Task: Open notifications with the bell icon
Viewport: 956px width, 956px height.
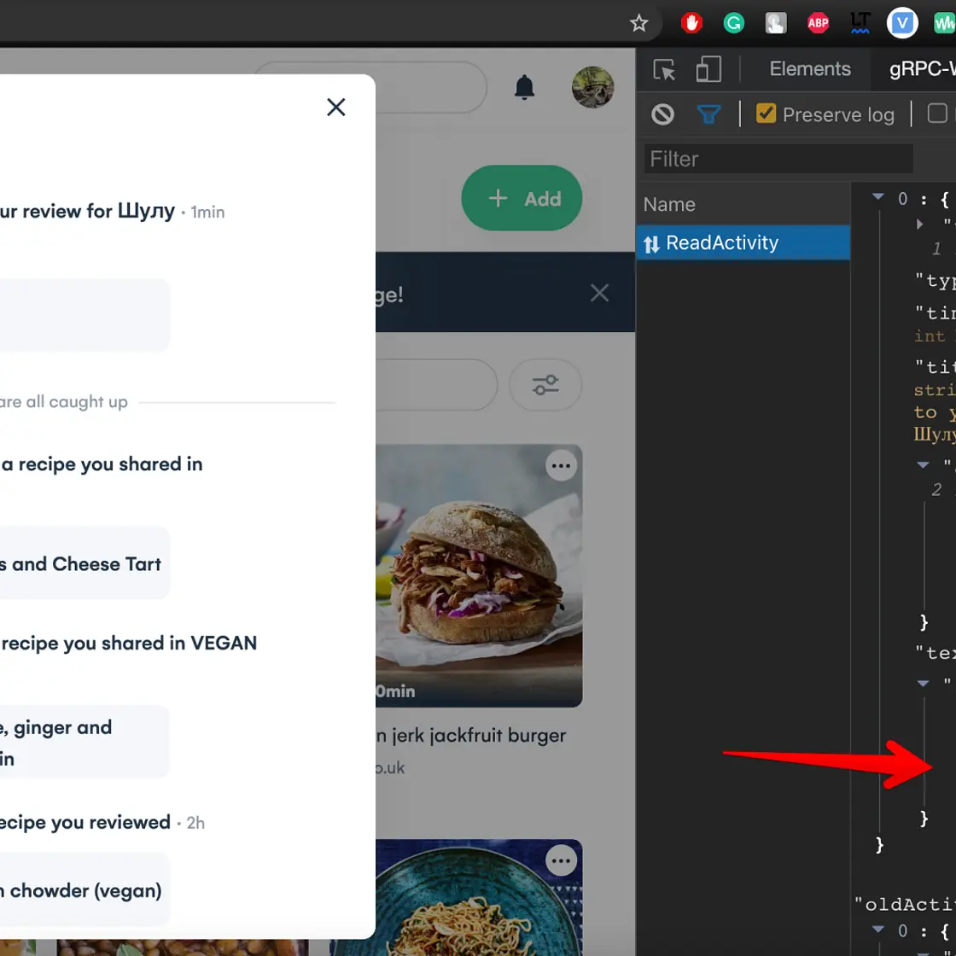Action: click(x=524, y=87)
